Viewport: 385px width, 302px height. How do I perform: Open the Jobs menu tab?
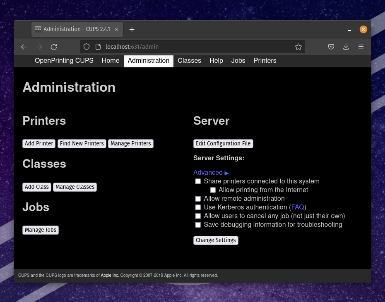coord(238,61)
